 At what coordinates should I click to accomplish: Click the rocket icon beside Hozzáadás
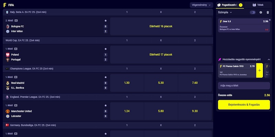(x=220, y=59)
